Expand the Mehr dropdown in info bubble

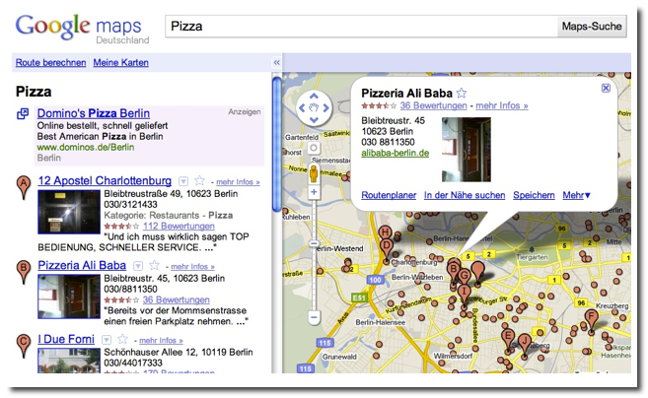577,195
